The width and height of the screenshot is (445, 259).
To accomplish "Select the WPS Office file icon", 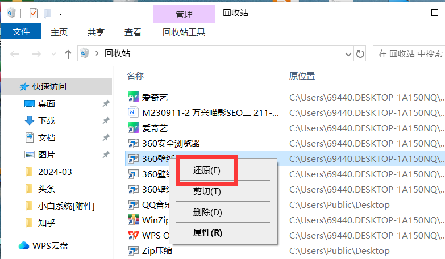I will point(134,235).
